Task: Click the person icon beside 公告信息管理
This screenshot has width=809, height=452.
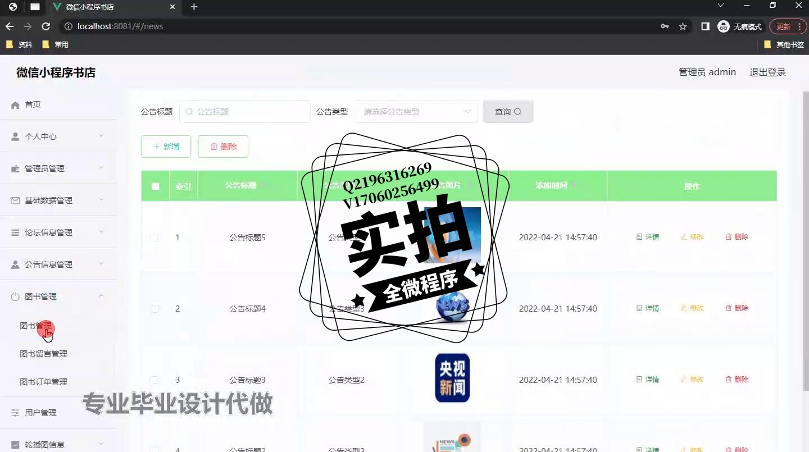Action: click(x=15, y=264)
